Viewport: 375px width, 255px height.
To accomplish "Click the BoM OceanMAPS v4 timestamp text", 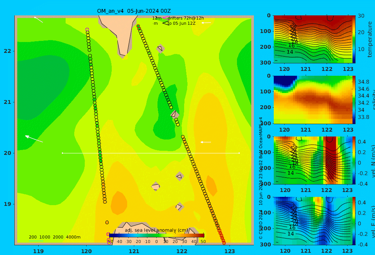I will (x=261, y=161).
